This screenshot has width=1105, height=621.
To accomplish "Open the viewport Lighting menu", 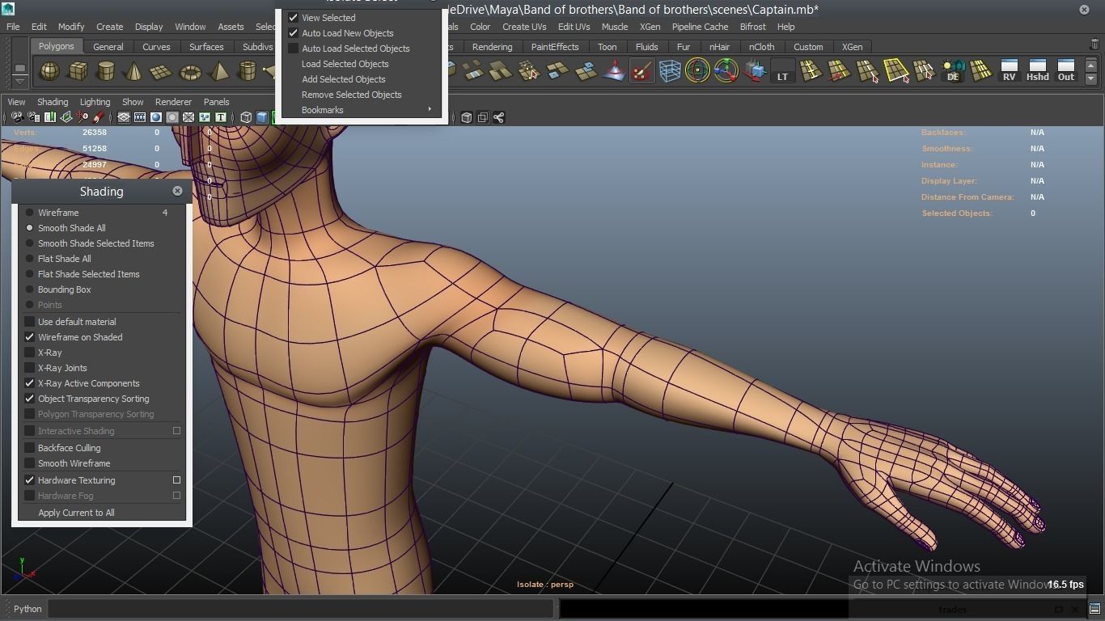I will [x=95, y=102].
